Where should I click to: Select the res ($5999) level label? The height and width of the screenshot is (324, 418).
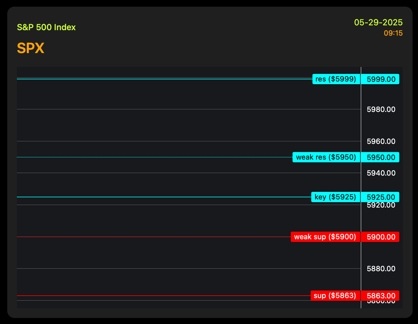336,79
